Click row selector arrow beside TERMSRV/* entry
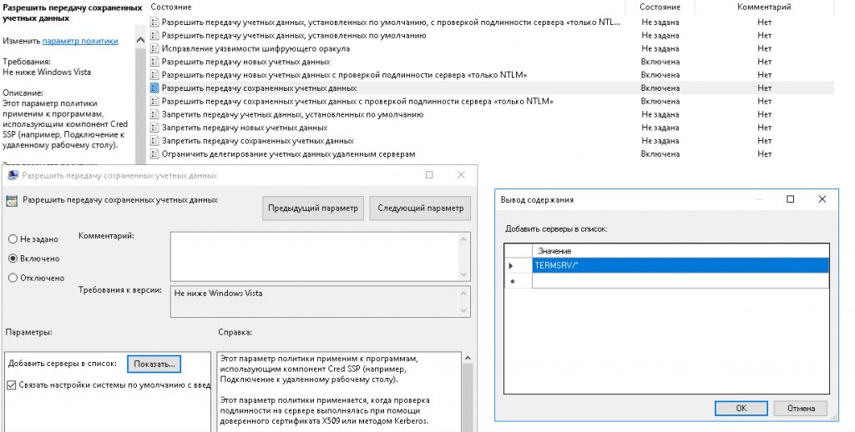 tap(511, 265)
